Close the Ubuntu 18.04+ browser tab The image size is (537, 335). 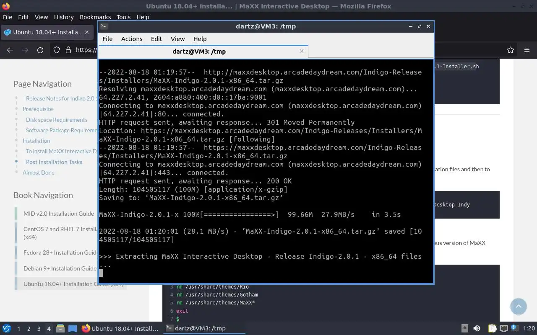point(87,32)
